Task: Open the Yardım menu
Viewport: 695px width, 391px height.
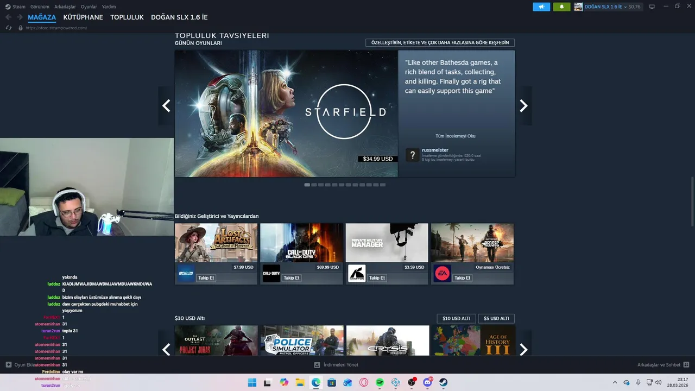Action: click(109, 7)
